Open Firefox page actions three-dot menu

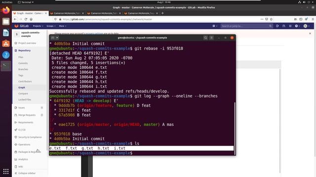262,19
